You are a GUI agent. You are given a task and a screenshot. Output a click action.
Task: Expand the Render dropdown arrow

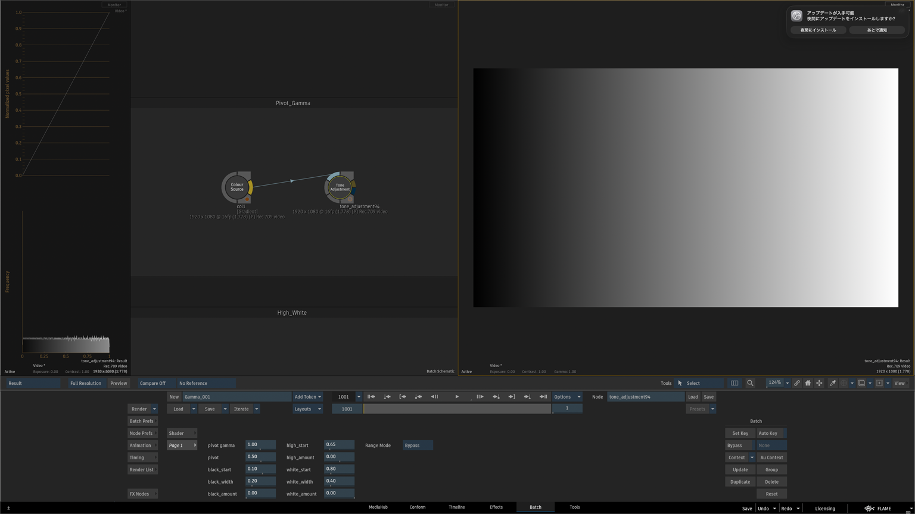tap(154, 409)
